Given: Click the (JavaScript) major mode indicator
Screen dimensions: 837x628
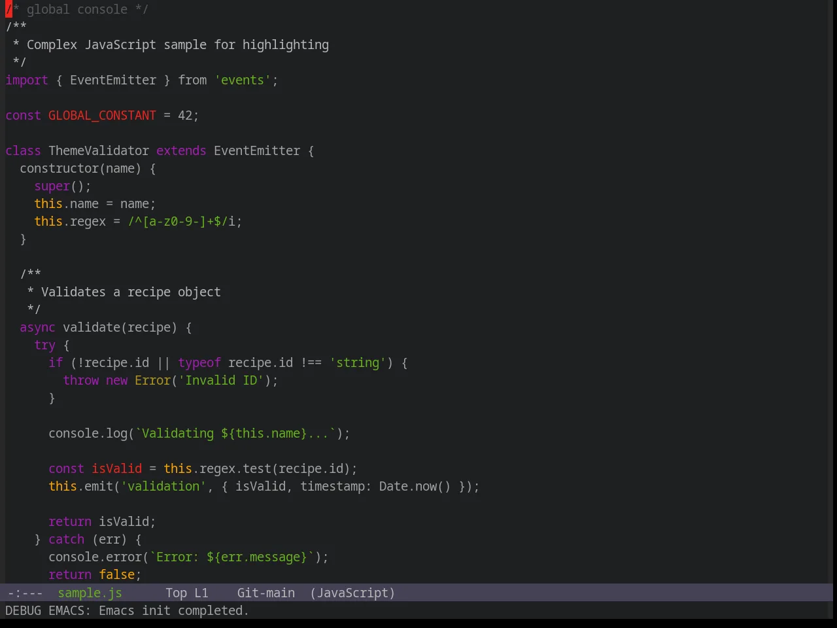Looking at the screenshot, I should pos(352,593).
